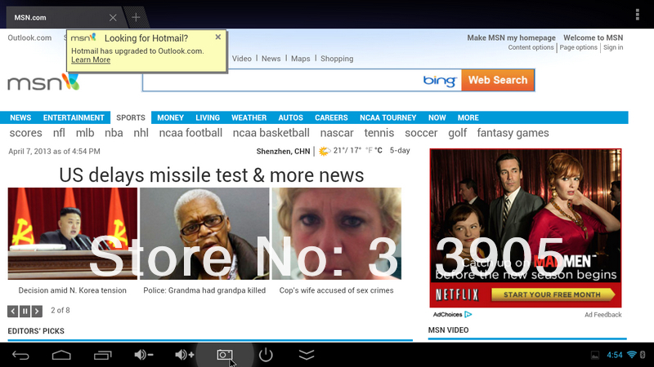Viewport: 654px width, 367px height.
Task: Hide the navigation bar with the chevron icon
Action: click(x=307, y=355)
